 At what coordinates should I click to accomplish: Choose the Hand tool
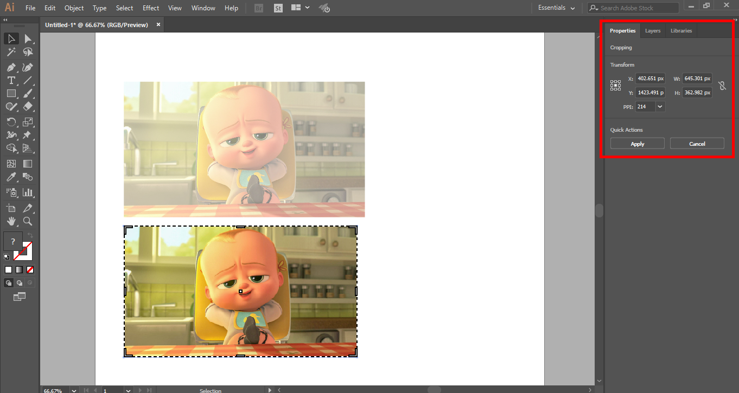pos(11,221)
